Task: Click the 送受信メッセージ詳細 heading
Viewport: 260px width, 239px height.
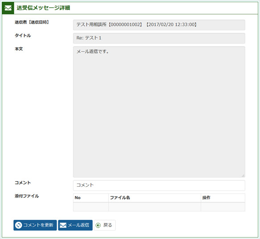Action: tap(43, 8)
